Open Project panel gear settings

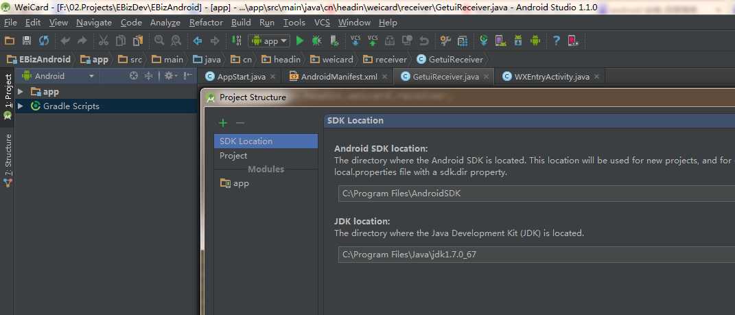(170, 76)
